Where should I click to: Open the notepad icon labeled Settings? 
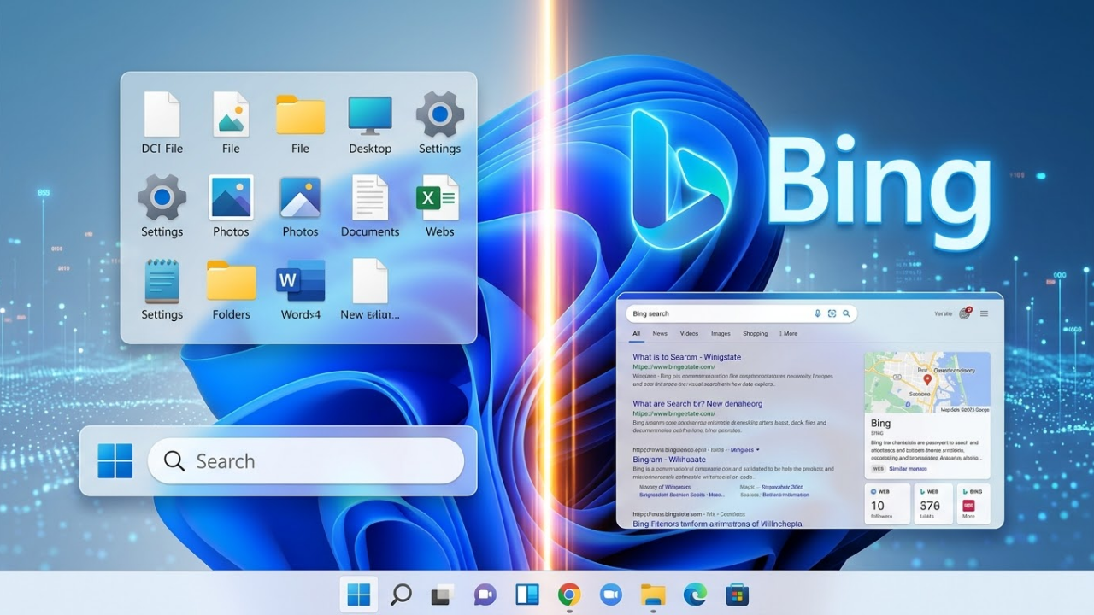pos(162,281)
